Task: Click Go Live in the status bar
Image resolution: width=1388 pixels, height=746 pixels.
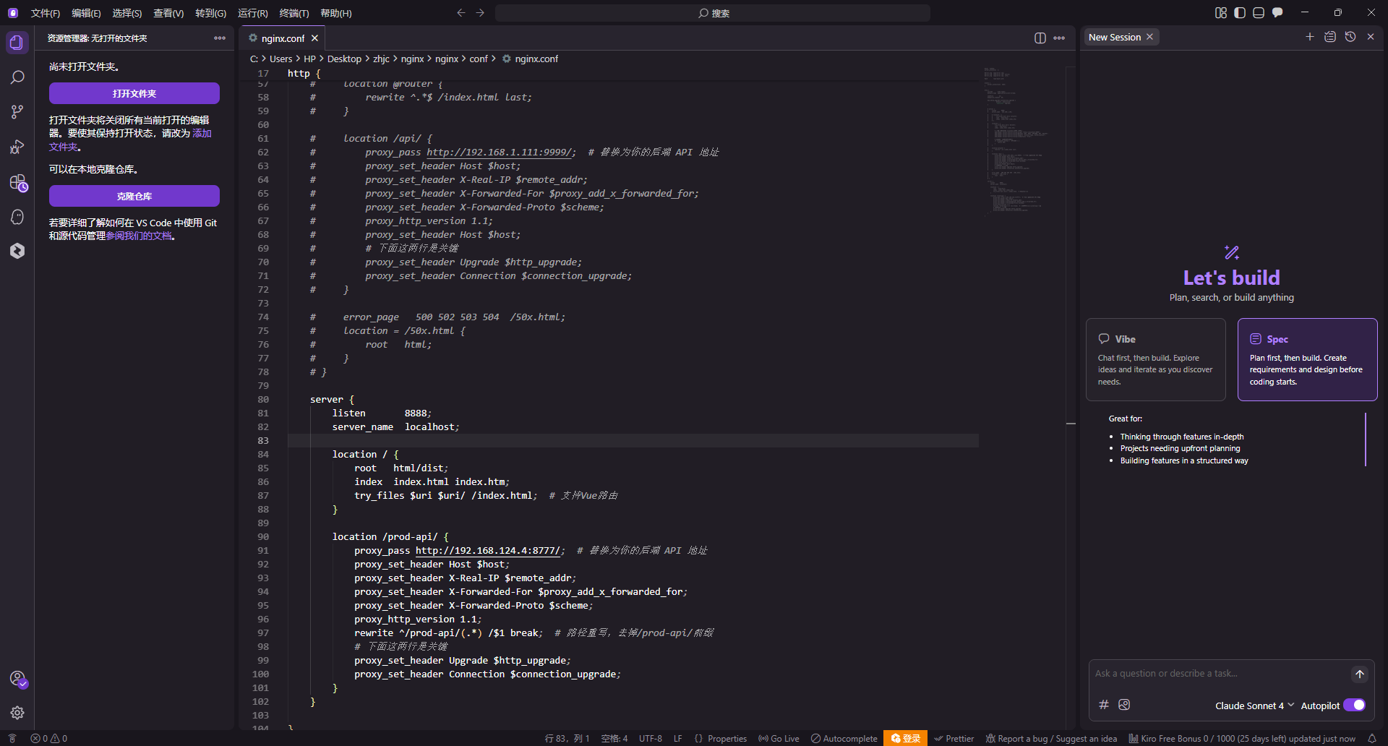Action: click(x=779, y=739)
